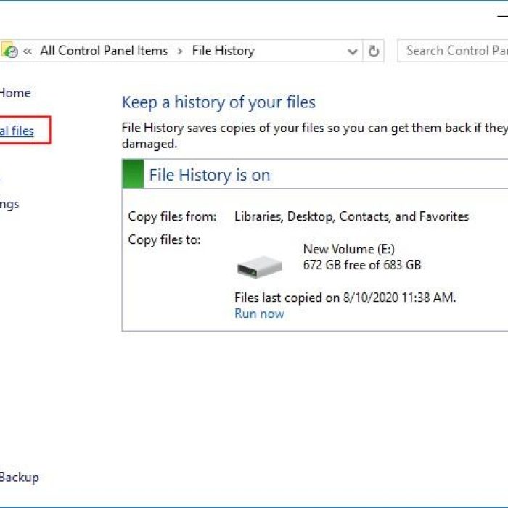Screen dimensions: 508x508
Task: Open Advanced settings in left sidebar
Action: click(9, 204)
